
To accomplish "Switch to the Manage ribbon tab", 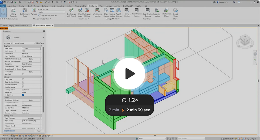I will click(109, 6).
